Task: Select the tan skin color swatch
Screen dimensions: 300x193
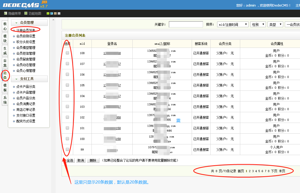Action: (x=55, y=14)
